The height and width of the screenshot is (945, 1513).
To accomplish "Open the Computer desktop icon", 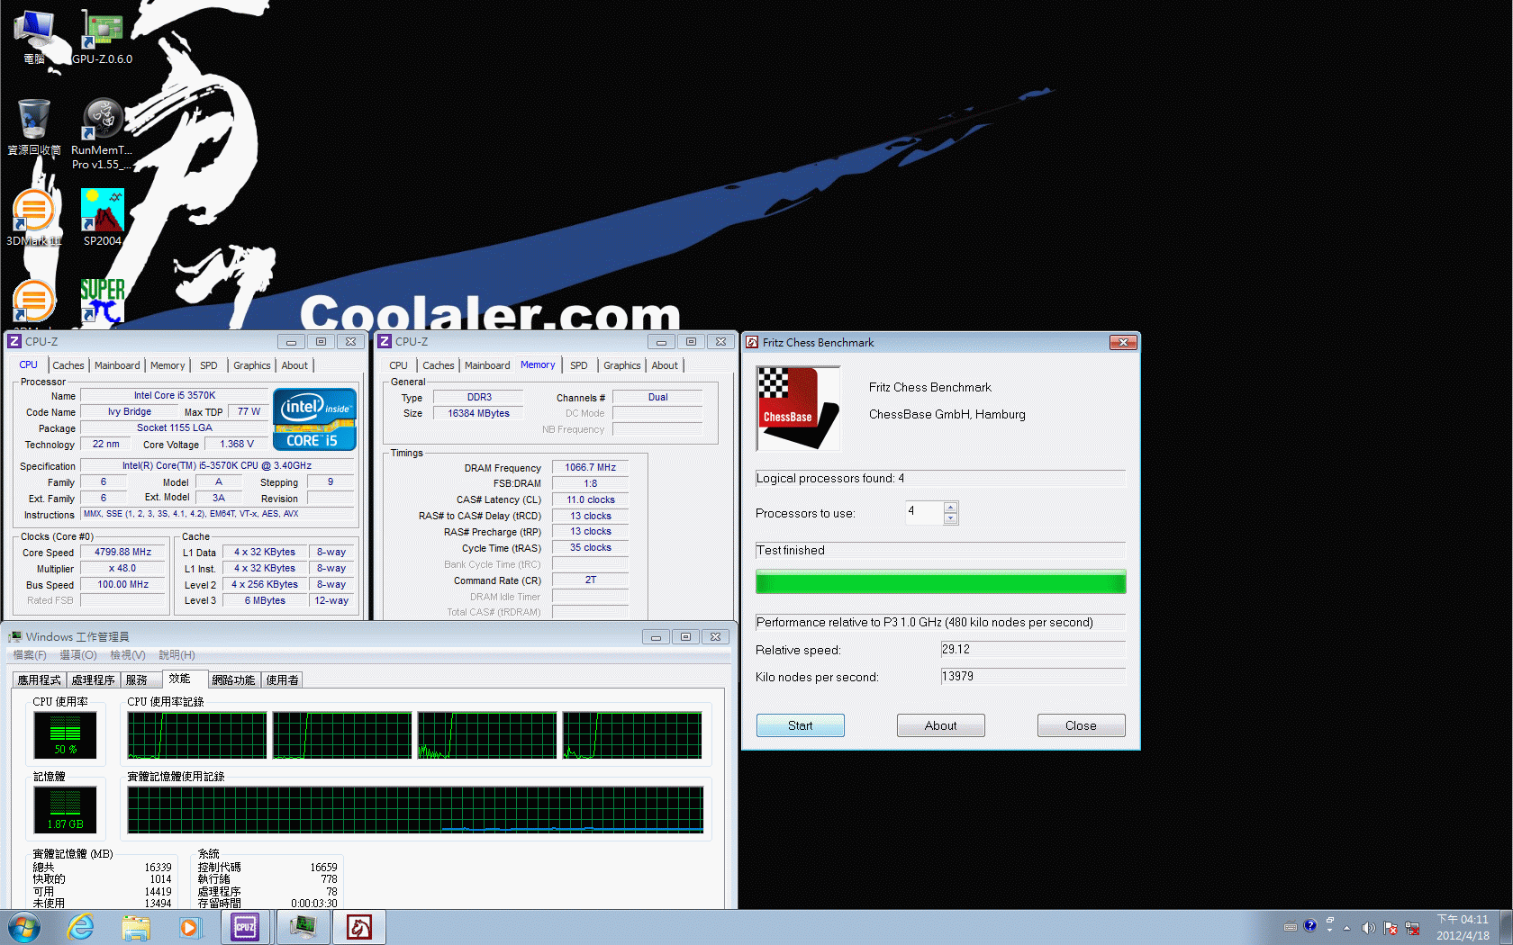I will tap(34, 36).
